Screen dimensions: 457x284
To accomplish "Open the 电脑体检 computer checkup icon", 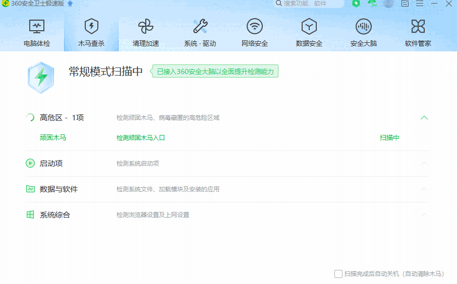I will click(x=37, y=27).
